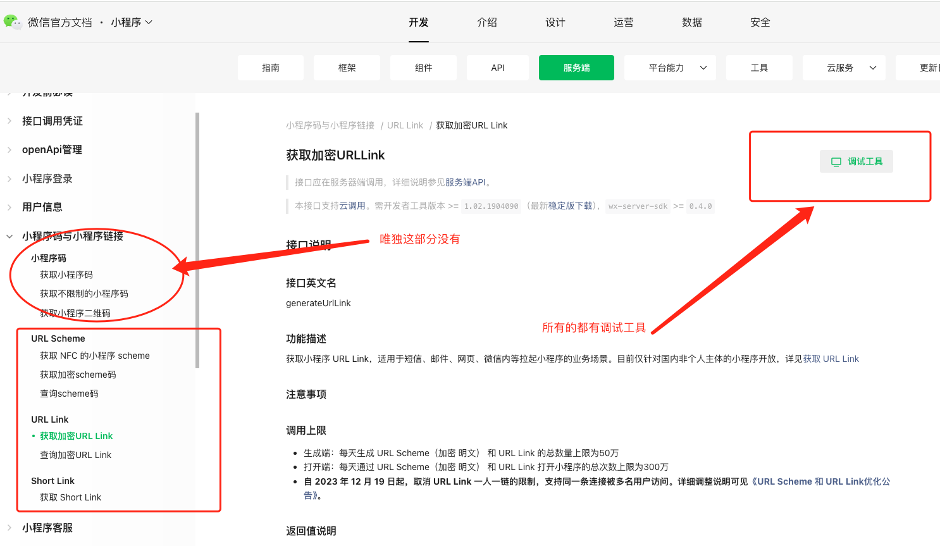The width and height of the screenshot is (940, 546).
Task: Click the URL Link breadcrumb
Action: (405, 125)
